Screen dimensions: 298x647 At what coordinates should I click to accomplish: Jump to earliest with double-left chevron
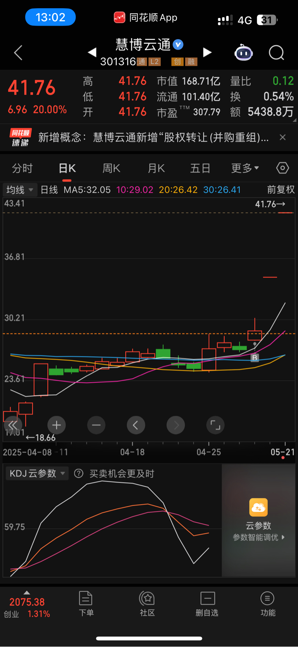12,425
